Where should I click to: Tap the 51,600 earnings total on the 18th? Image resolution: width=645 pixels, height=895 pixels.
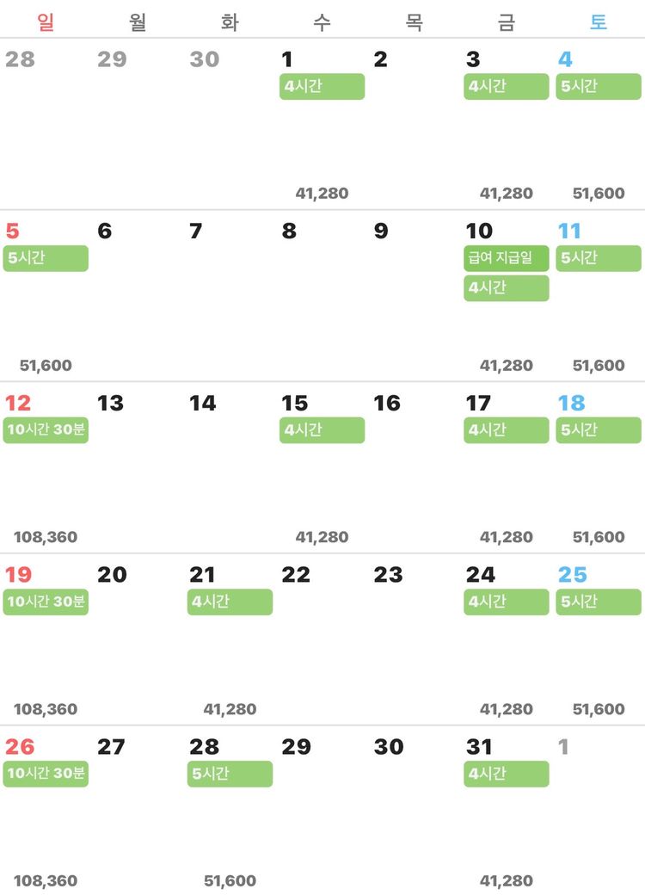pos(599,537)
